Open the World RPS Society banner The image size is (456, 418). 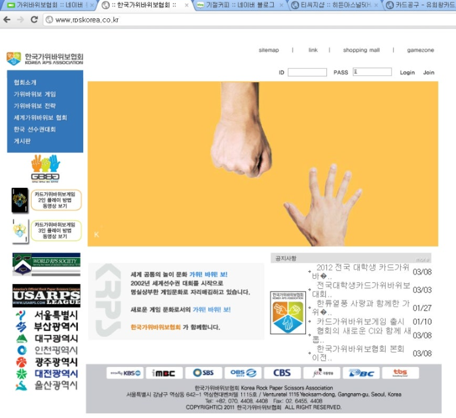[x=46, y=264]
